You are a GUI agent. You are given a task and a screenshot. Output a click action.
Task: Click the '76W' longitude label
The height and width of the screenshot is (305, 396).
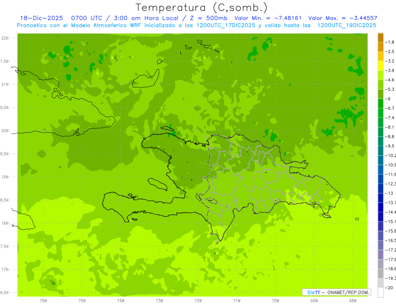43,301
